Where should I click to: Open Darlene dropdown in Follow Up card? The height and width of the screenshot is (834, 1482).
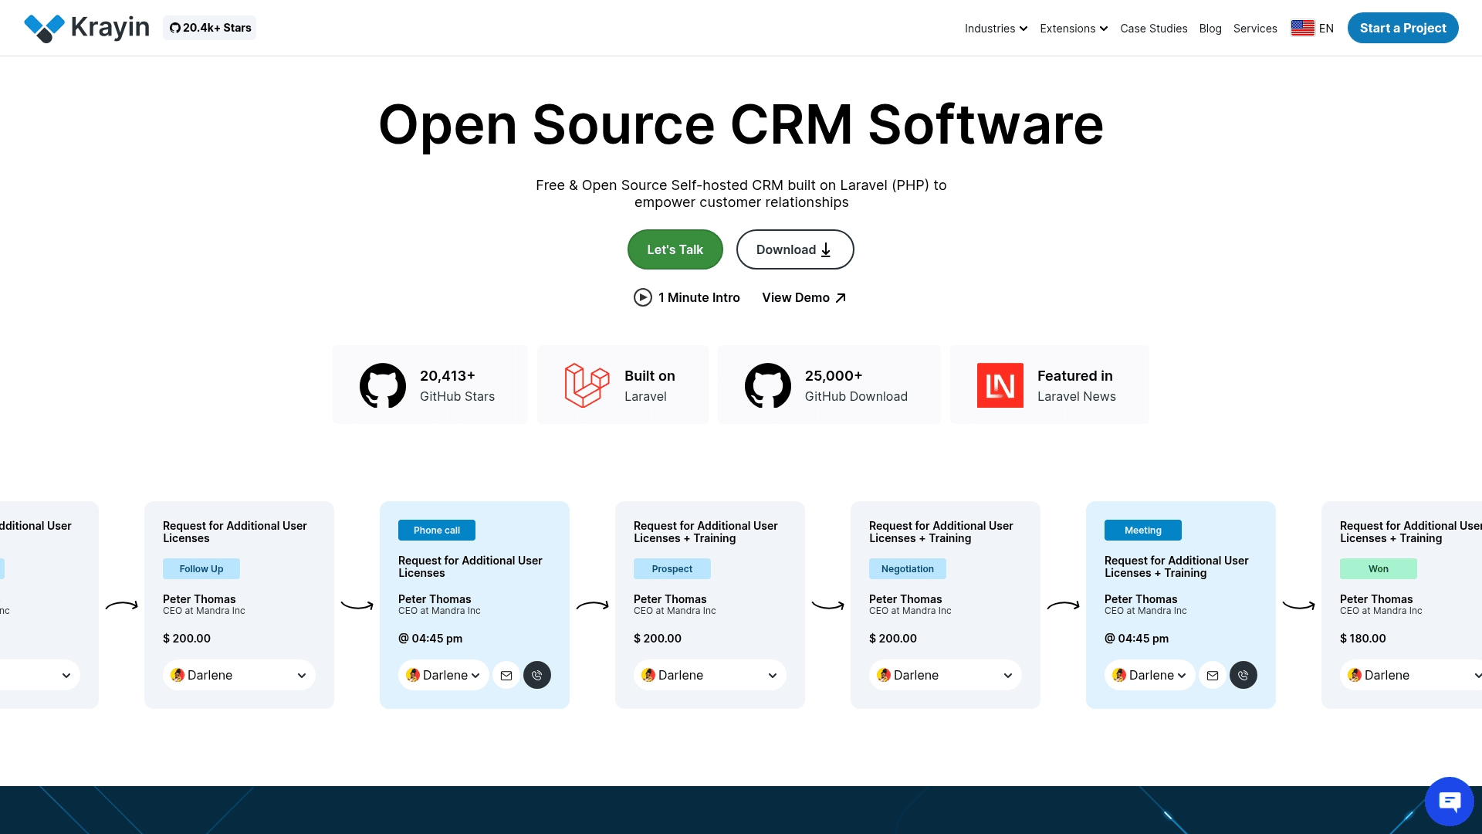(239, 676)
